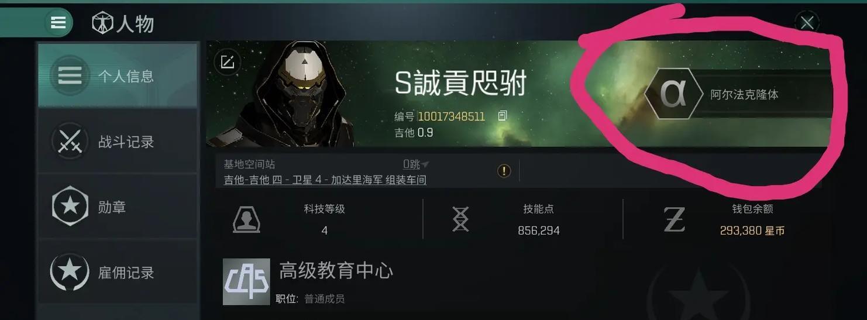The height and width of the screenshot is (320, 867).
Task: Click the alpha clone hexagon icon
Action: tap(673, 94)
